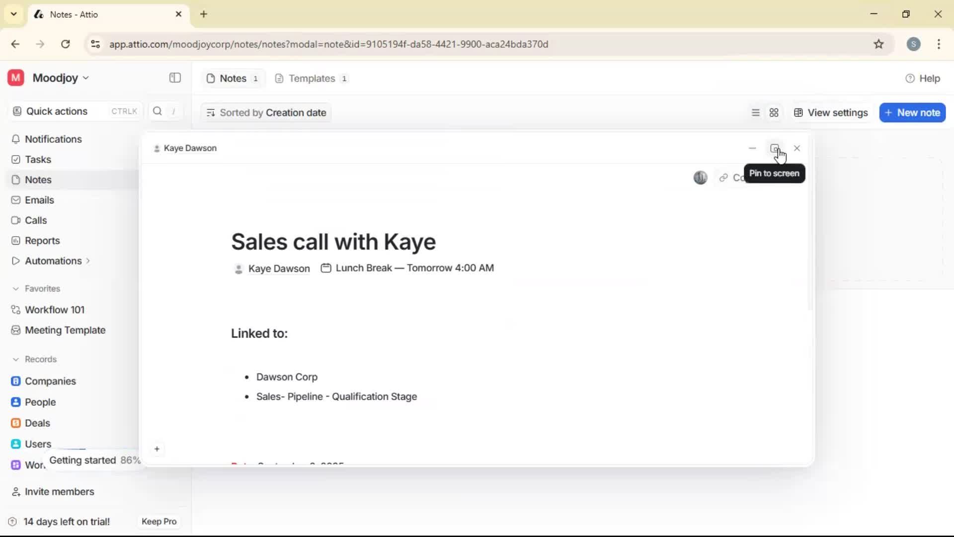Collapse the sidebar with the panel icon
Screen dimensions: 954x537
pyautogui.click(x=174, y=78)
